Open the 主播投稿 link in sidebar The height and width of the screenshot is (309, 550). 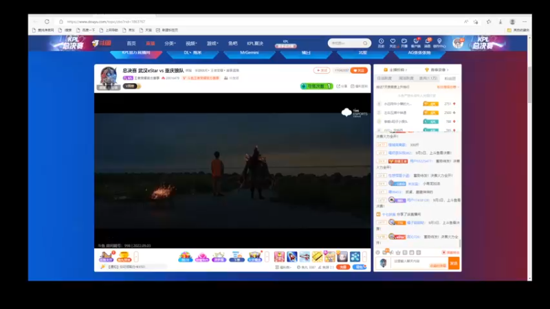coord(396,70)
